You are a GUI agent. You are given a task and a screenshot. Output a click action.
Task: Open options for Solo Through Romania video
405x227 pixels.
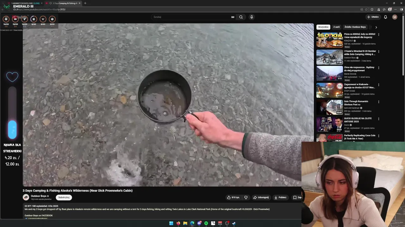tap(379, 102)
